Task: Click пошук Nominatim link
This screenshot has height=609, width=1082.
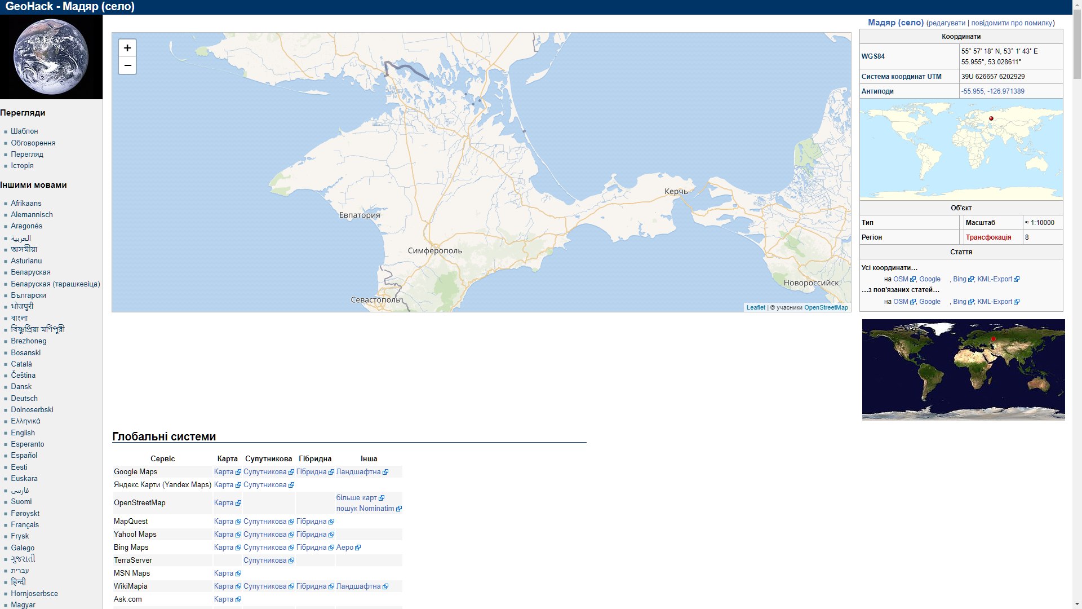Action: click(365, 509)
